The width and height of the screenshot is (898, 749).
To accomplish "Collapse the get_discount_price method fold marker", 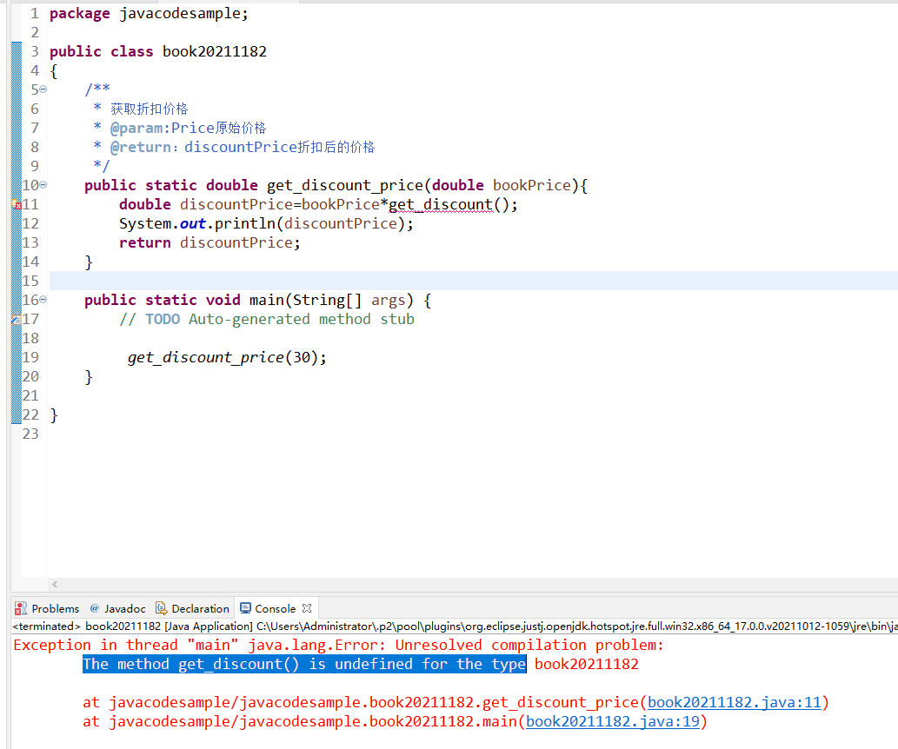I will (43, 184).
